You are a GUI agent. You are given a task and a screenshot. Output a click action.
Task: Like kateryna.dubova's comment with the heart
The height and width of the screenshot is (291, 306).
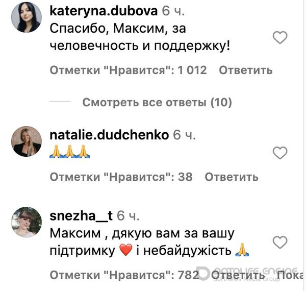pos(280,37)
